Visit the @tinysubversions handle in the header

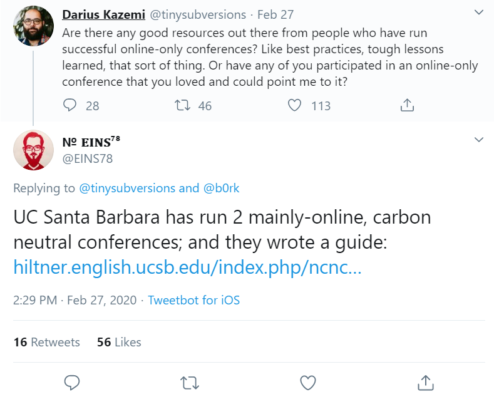(198, 14)
